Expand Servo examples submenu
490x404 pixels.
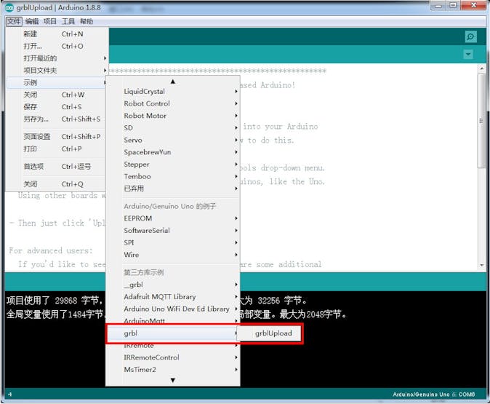pos(173,140)
